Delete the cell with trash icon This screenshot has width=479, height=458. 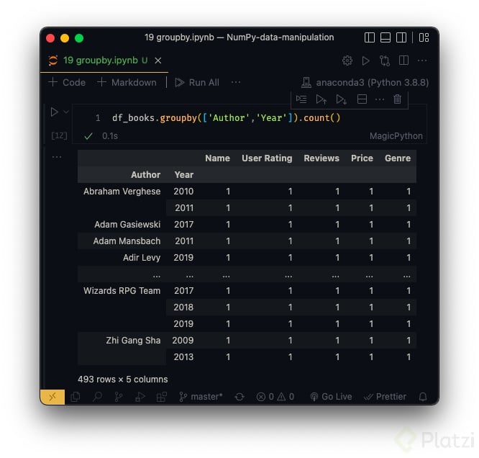pyautogui.click(x=397, y=99)
